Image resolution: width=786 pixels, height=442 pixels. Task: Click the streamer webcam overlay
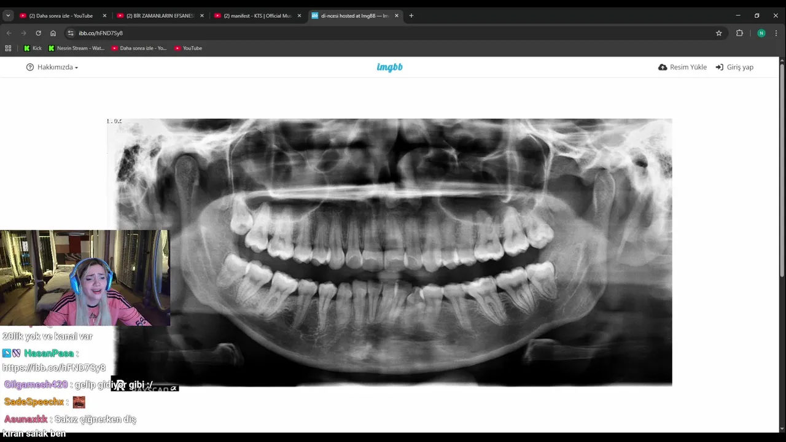(85, 278)
